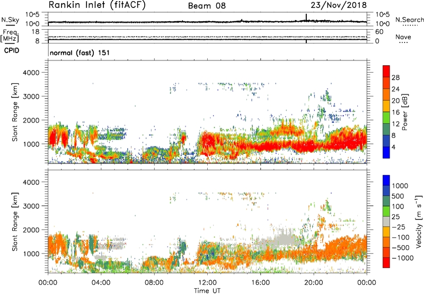The width and height of the screenshot is (424, 294).
Task: Click the '20:00' time axis label
Action: pos(314,283)
